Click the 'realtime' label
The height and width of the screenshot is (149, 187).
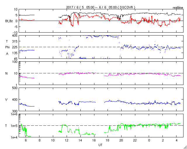click(x=178, y=8)
